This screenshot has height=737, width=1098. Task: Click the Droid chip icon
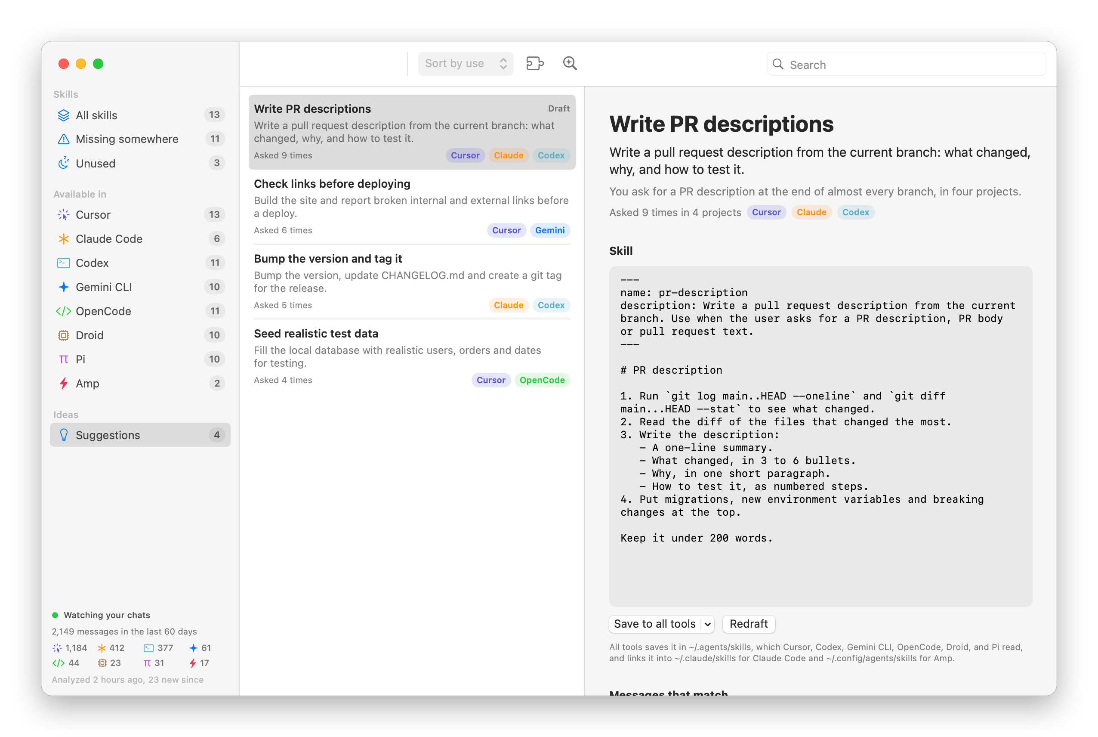coord(63,335)
